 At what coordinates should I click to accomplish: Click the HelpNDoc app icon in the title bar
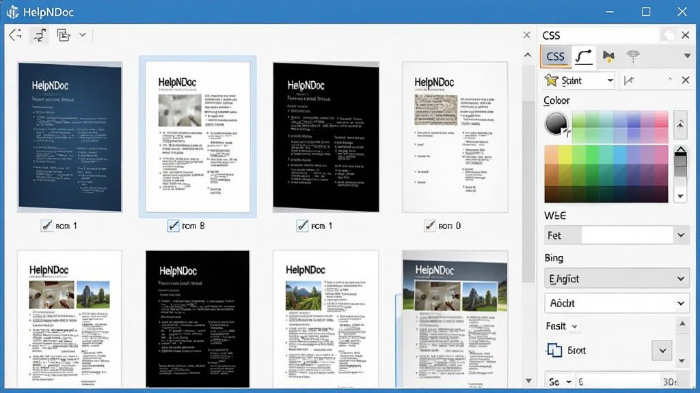12,12
